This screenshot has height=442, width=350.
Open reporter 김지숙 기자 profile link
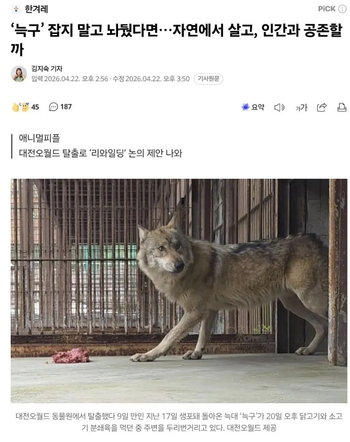click(x=47, y=69)
